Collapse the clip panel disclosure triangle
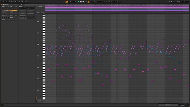190x107 pixels. coord(3,5)
